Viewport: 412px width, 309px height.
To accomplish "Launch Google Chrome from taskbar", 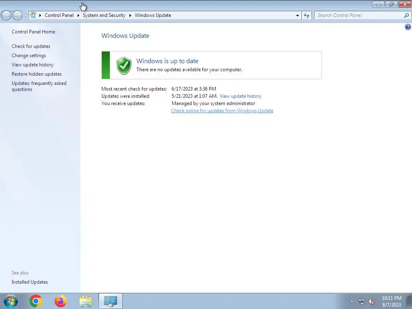I will [36, 301].
